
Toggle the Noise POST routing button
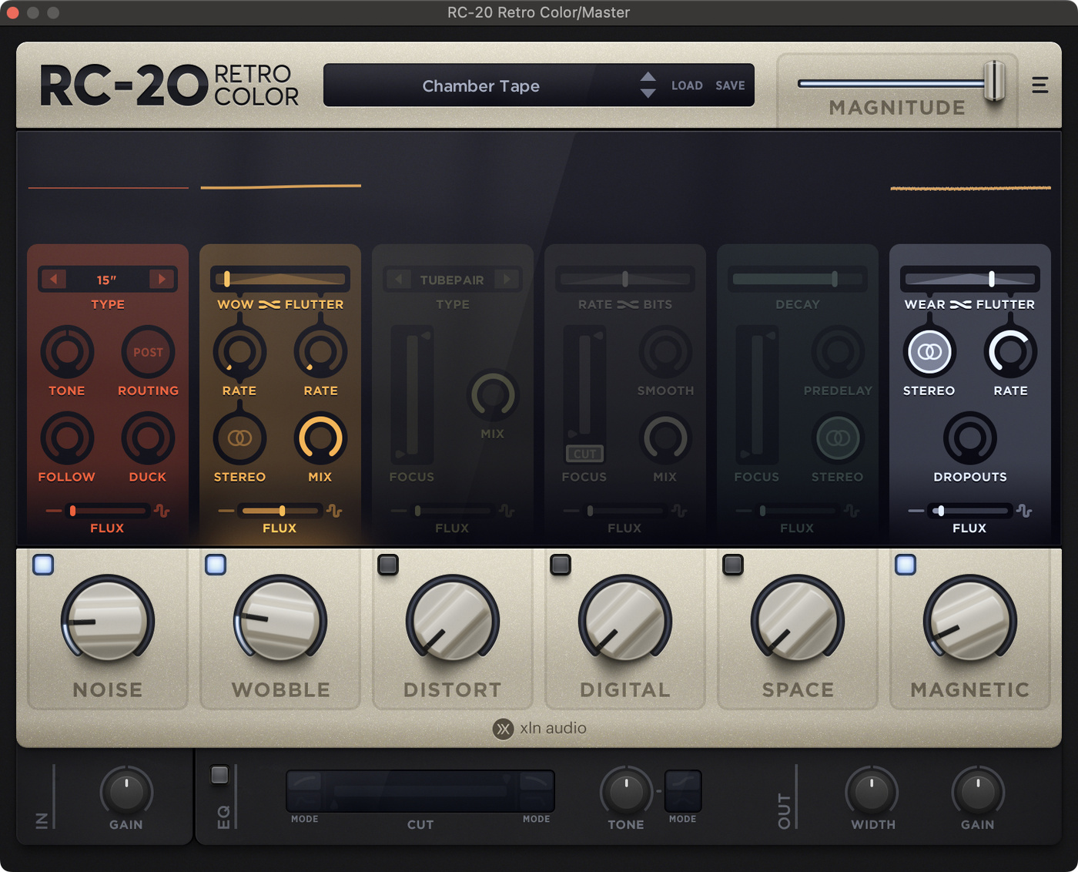pos(148,352)
